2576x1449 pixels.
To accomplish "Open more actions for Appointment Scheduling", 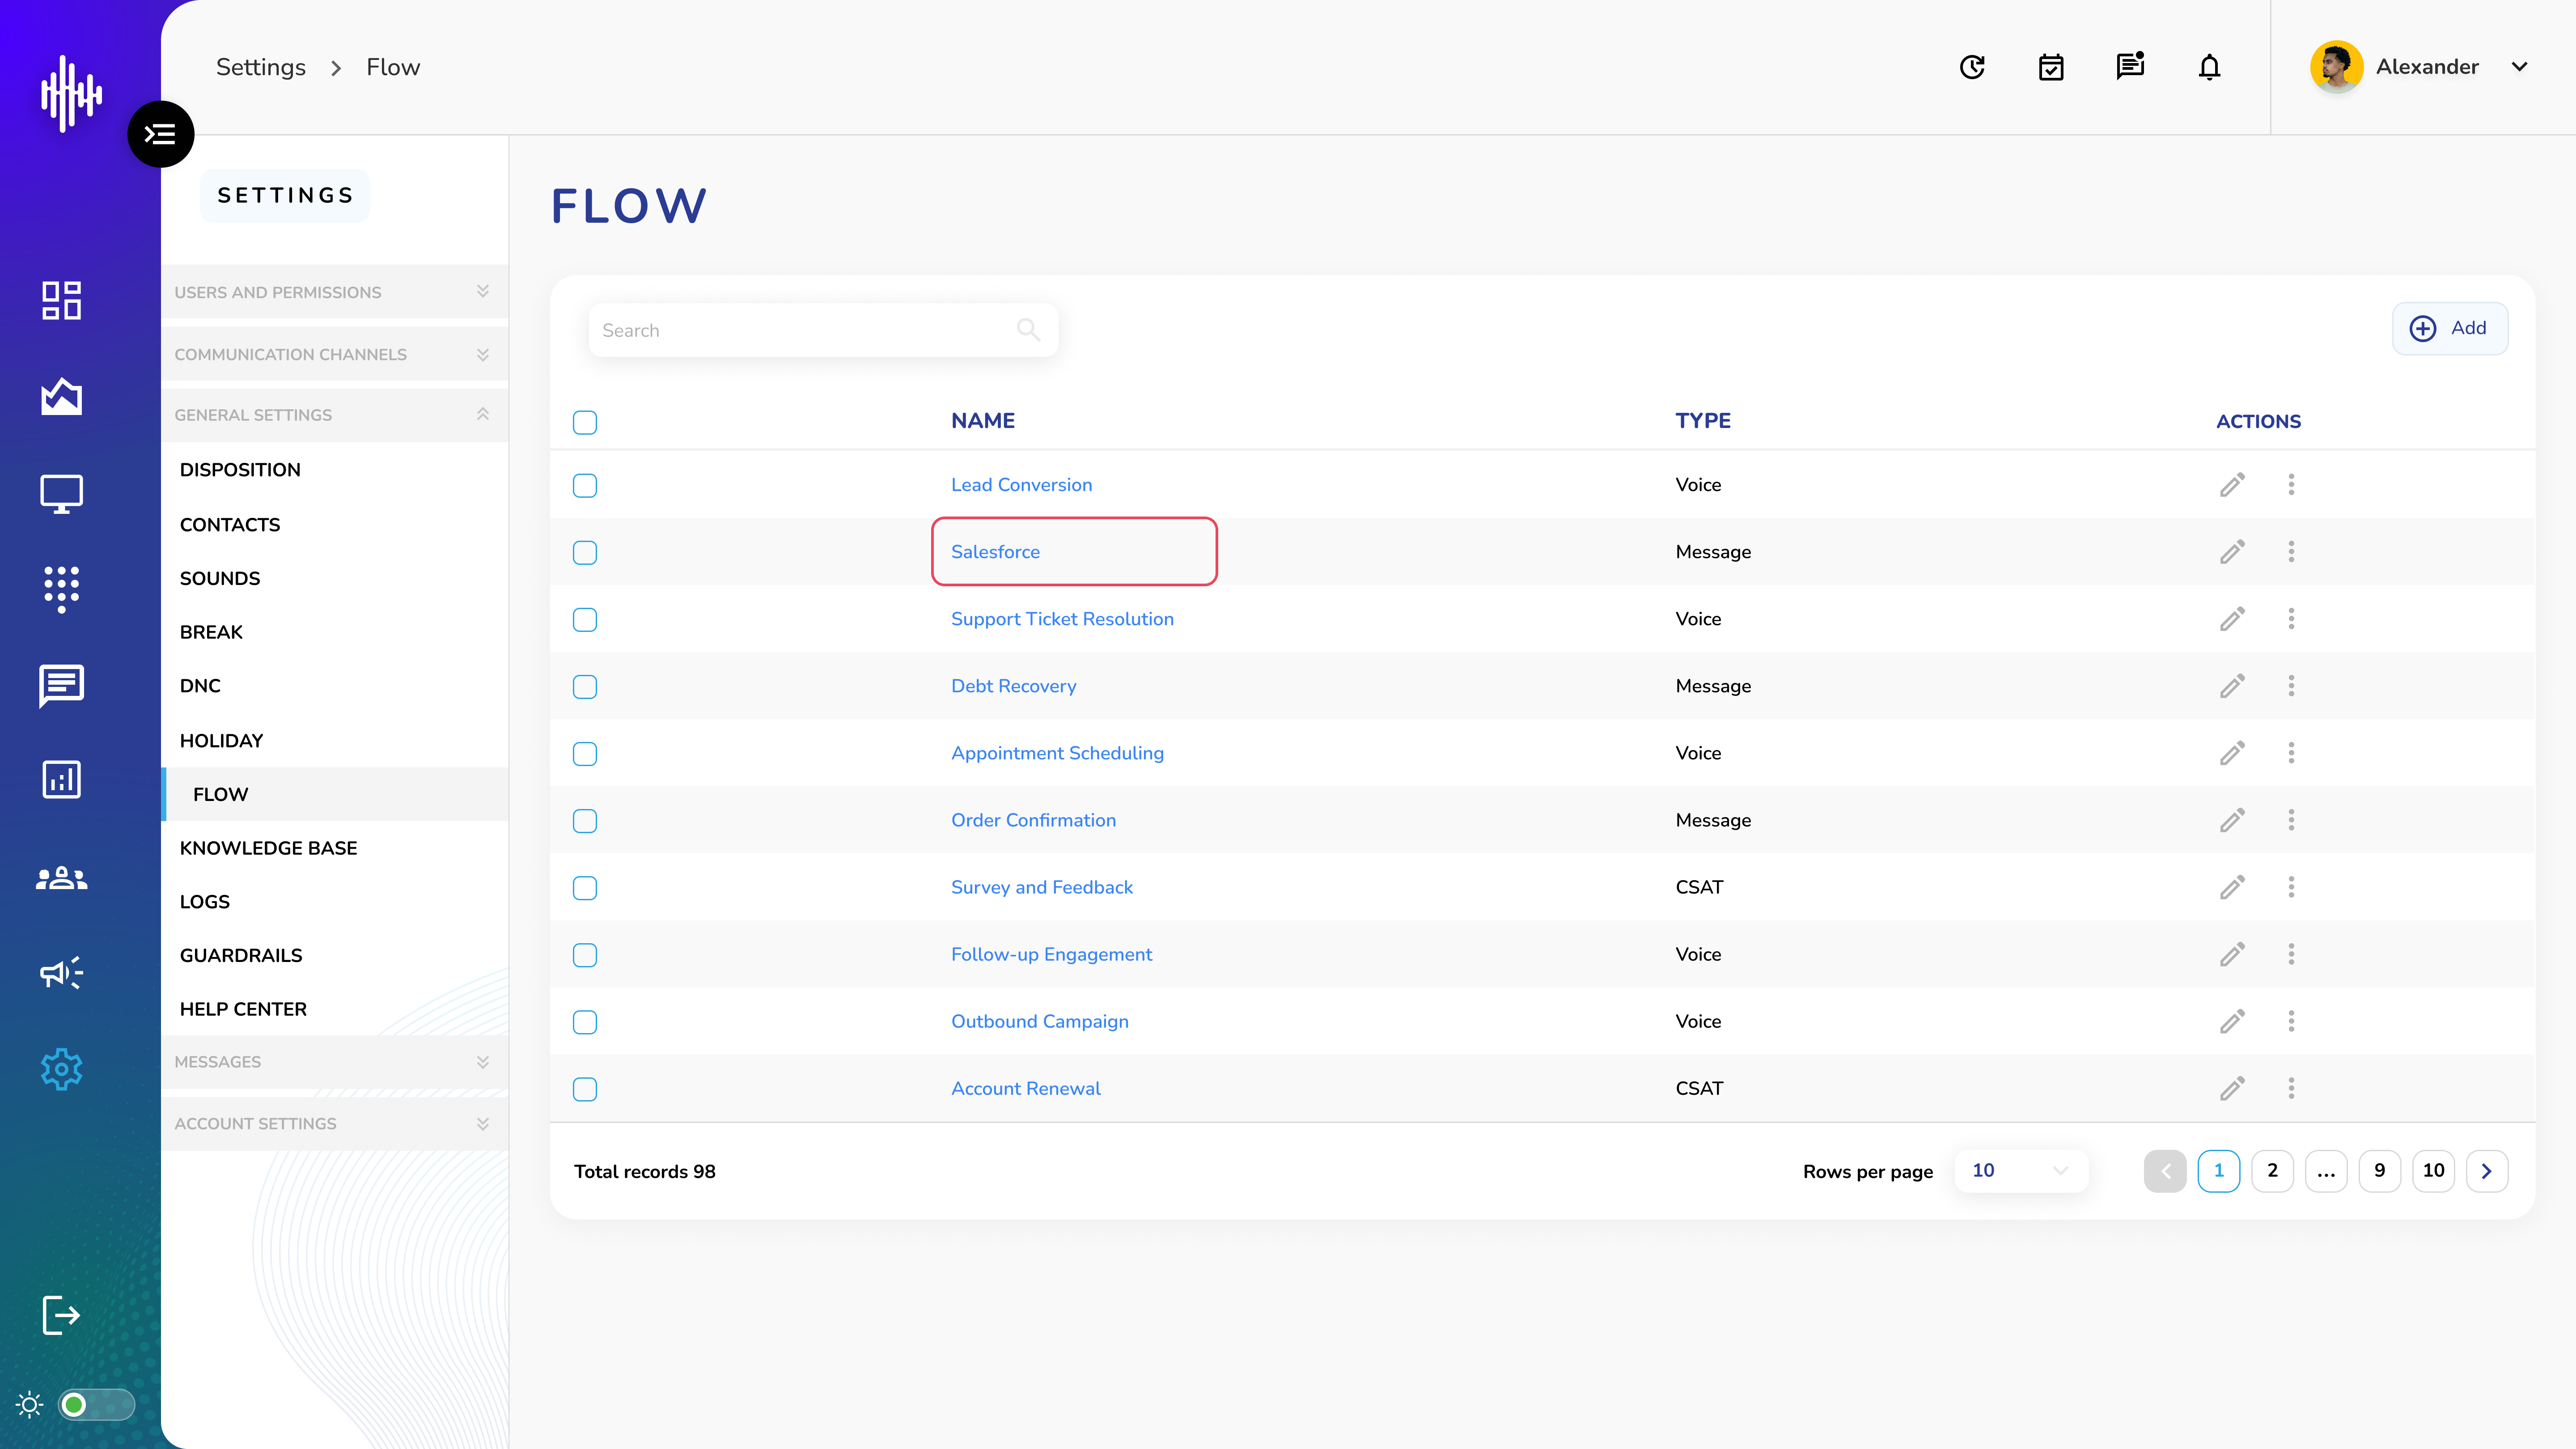I will tap(2291, 753).
